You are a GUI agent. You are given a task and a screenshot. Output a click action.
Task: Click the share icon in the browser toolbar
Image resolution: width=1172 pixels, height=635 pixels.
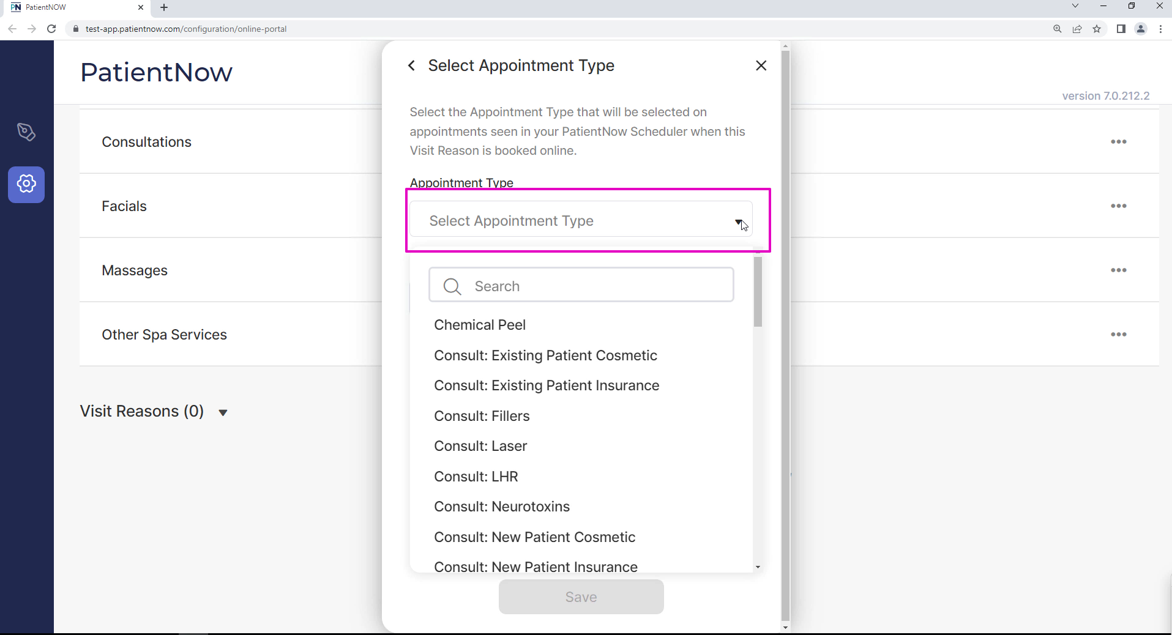point(1077,29)
